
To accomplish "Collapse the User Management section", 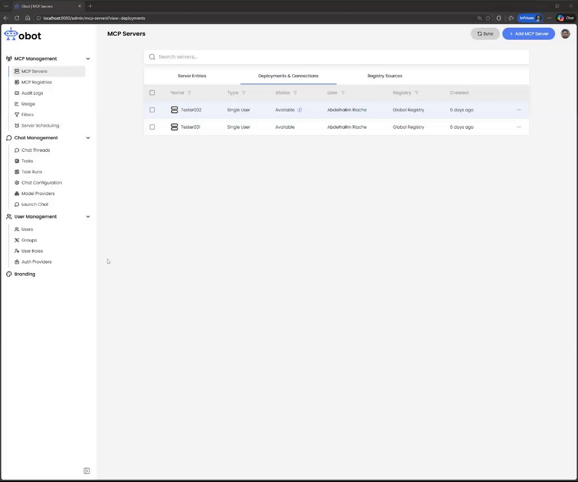I will [x=88, y=217].
